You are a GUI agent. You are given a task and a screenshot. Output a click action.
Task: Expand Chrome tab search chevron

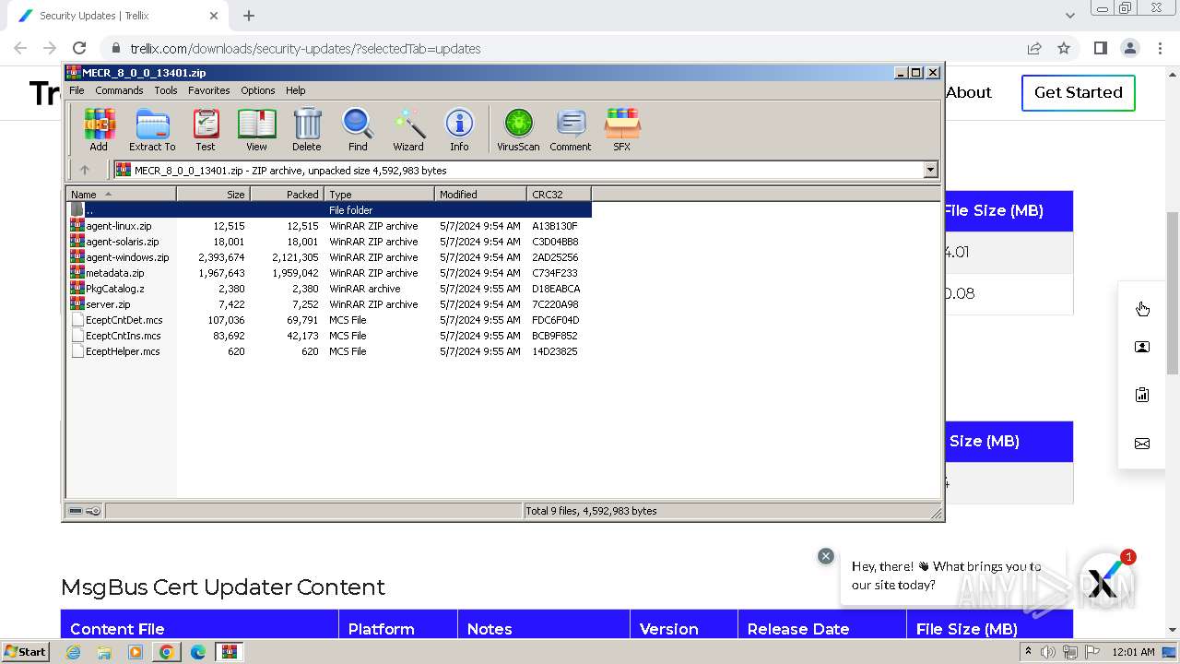(1070, 16)
